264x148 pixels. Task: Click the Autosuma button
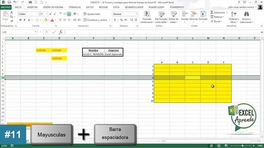click(217, 12)
